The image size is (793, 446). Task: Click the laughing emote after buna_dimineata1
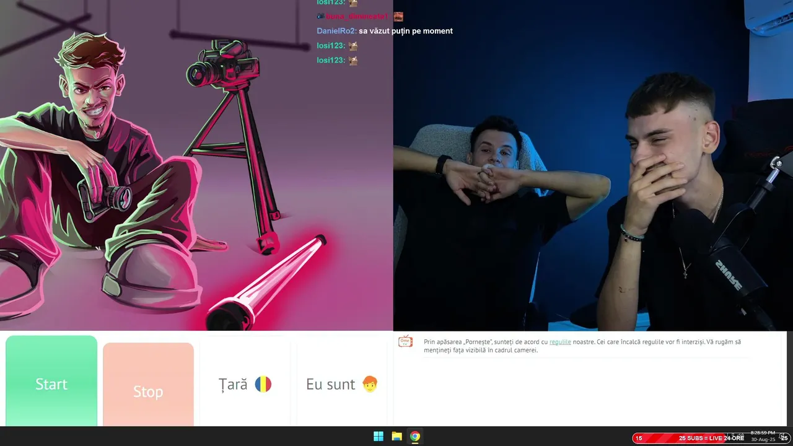[x=398, y=17]
